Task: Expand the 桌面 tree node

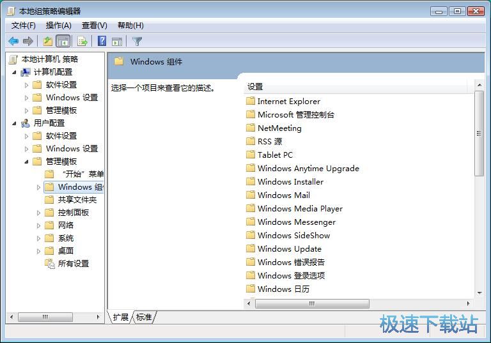Action: (x=38, y=251)
